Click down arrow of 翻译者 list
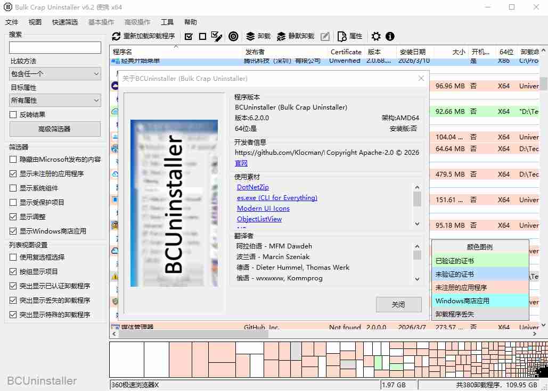 coord(417,279)
